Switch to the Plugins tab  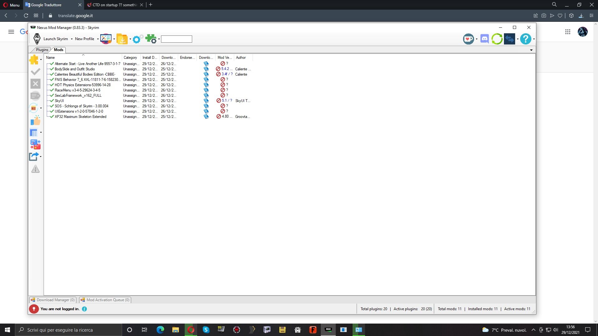point(42,50)
